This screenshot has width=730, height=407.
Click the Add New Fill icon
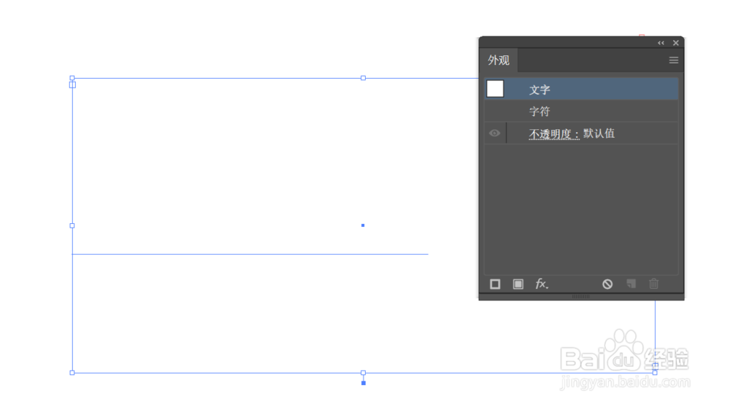518,284
